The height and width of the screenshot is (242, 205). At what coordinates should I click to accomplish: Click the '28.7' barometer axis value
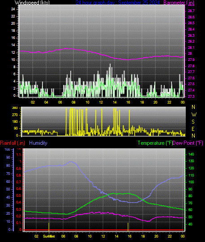[191, 11]
